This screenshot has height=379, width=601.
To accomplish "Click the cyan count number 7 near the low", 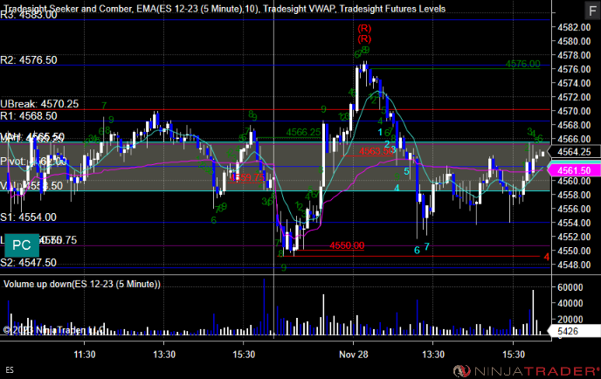I will (x=426, y=247).
